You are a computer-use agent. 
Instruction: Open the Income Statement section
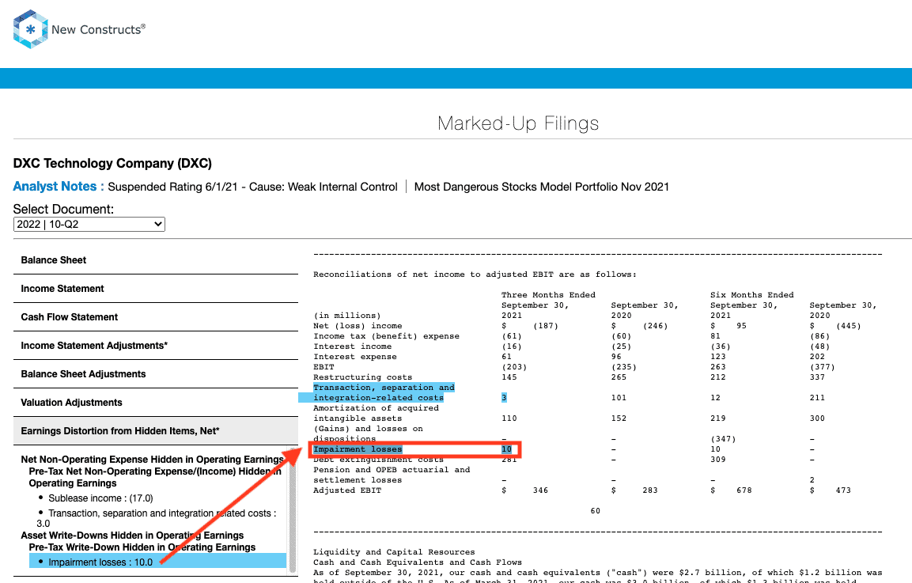click(155, 289)
